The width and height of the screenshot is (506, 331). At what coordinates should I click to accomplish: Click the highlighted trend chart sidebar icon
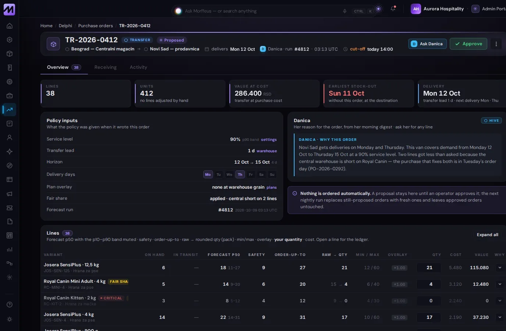pyautogui.click(x=10, y=110)
